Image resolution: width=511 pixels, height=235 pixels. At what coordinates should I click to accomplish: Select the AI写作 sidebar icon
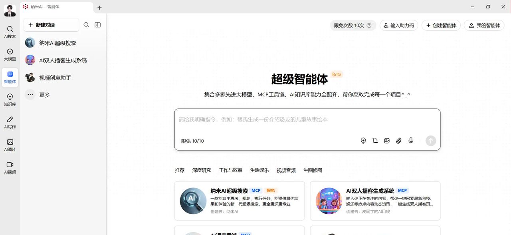point(10,123)
